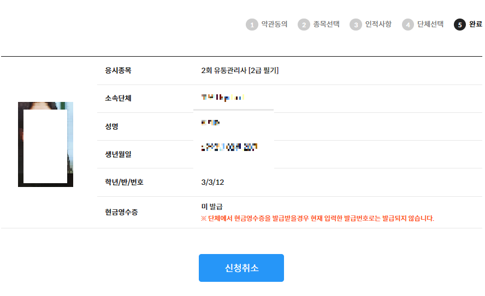Click the 성명 row label

tap(112, 126)
